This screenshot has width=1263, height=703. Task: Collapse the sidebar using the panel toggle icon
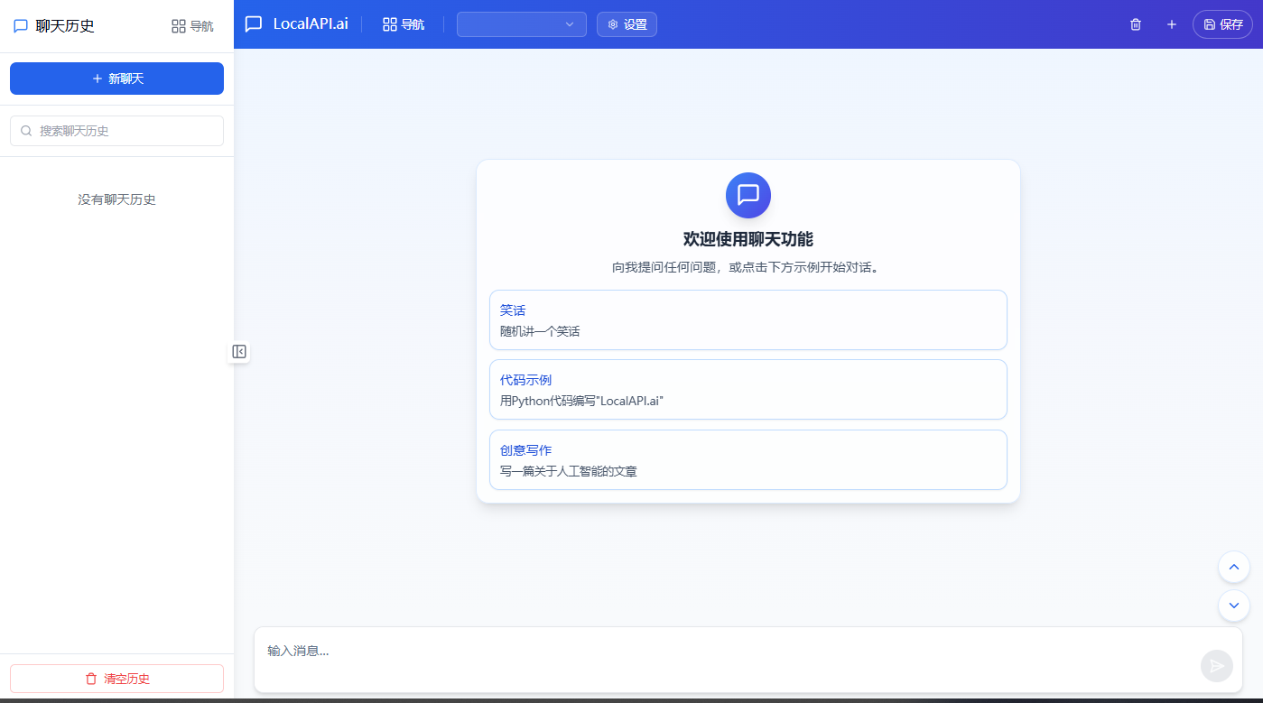(238, 351)
